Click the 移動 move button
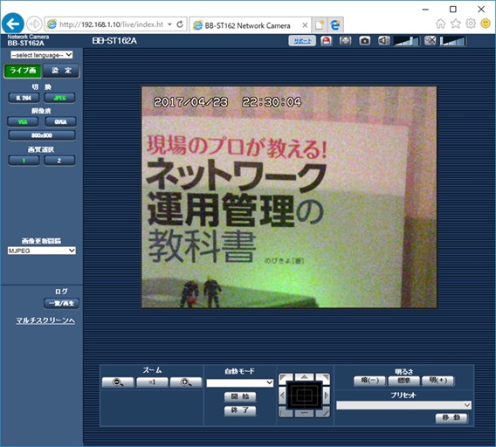The height and width of the screenshot is (447, 496). (451, 418)
